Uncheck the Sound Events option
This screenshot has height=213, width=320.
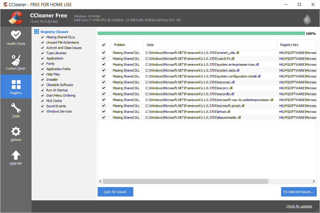pos(42,106)
